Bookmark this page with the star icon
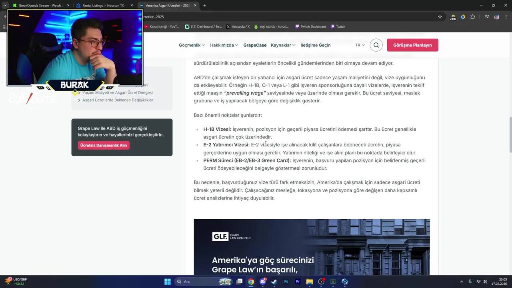This screenshot has width=512, height=288. [x=440, y=17]
